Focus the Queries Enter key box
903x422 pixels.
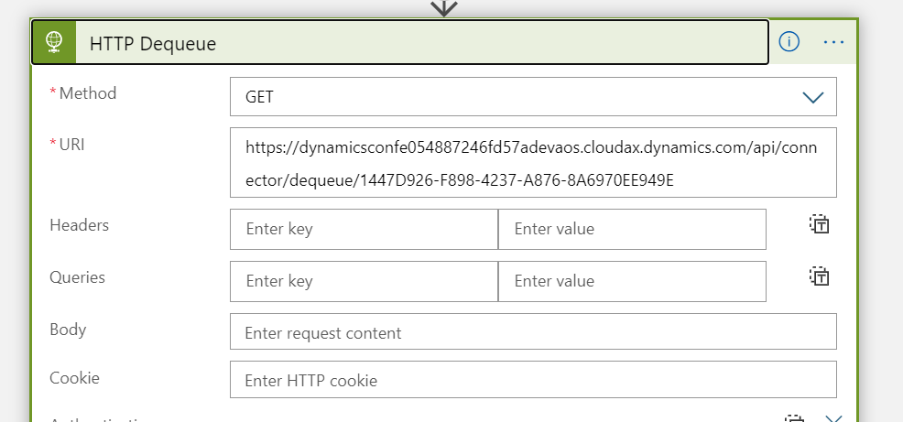pyautogui.click(x=364, y=281)
